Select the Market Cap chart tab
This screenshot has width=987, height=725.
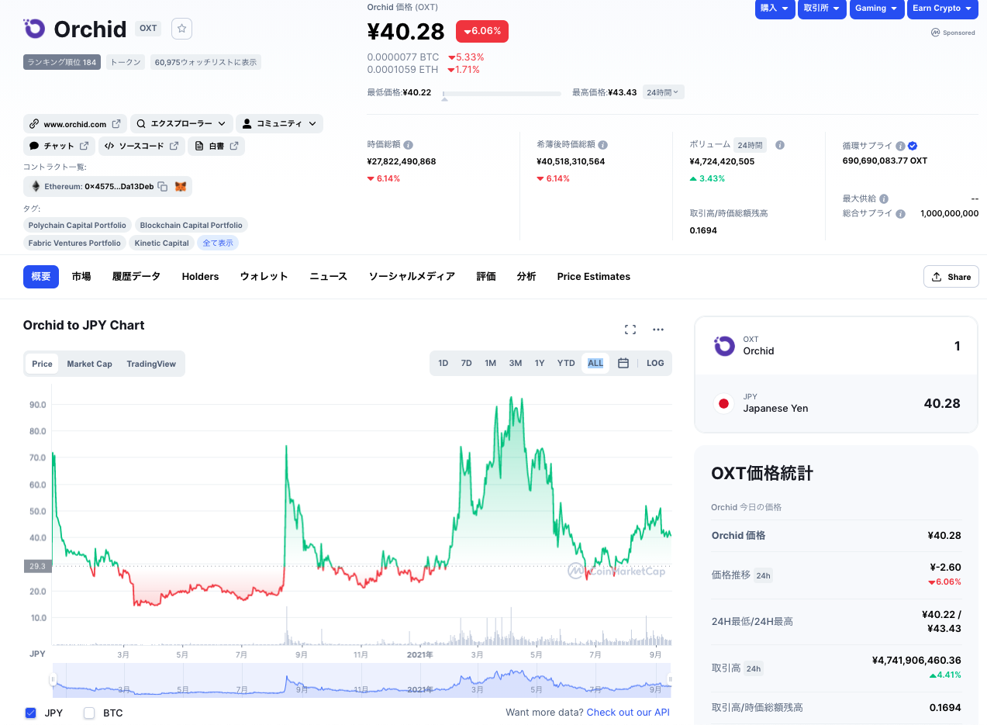tap(89, 364)
